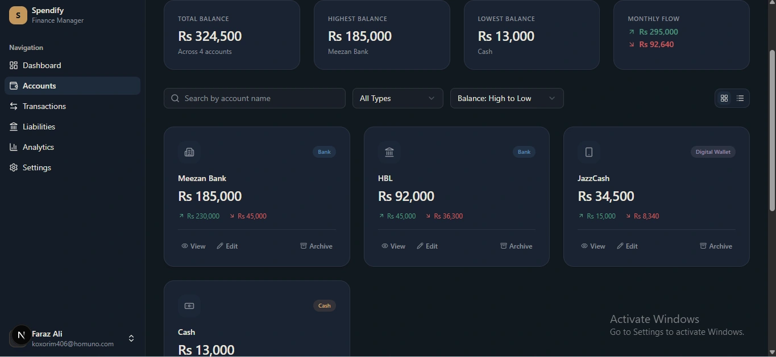Switch to grid view layout
Viewport: 776px width, 357px height.
[724, 99]
